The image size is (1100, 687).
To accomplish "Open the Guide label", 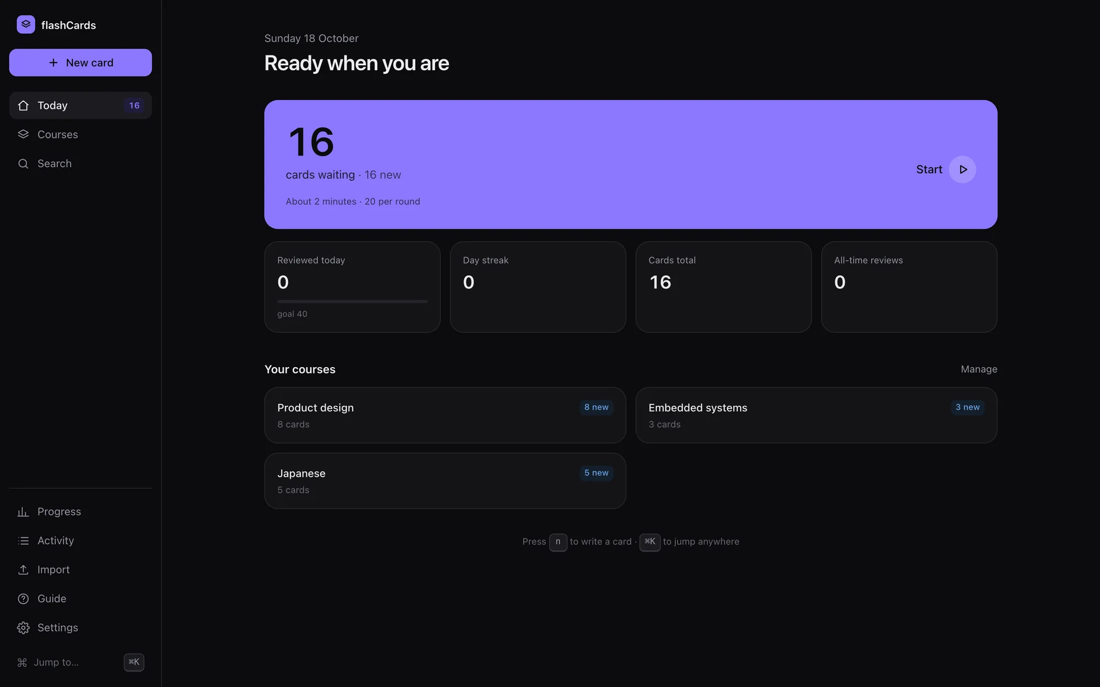I will click(x=52, y=599).
